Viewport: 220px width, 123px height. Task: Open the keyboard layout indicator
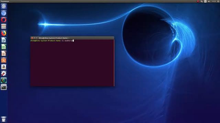pyautogui.click(x=205, y=1)
